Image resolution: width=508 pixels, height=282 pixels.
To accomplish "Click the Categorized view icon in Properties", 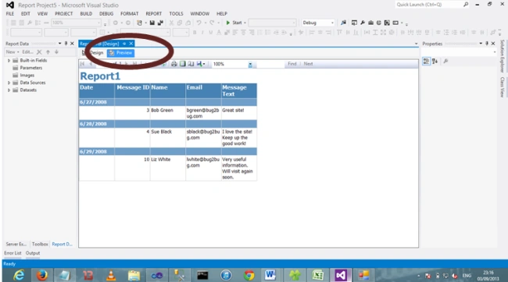I will 427,61.
